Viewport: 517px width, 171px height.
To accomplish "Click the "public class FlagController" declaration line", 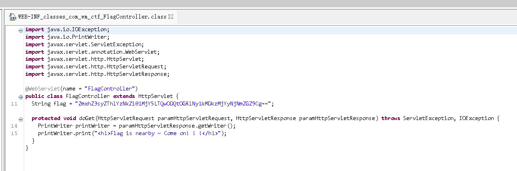I will pyautogui.click(x=102, y=96).
